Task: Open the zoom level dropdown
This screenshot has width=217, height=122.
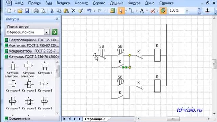Action: pyautogui.click(x=187, y=11)
